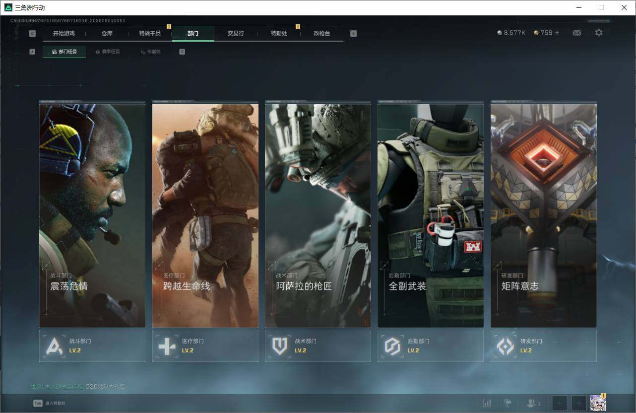Screen dimensions: 636x413
Task: Select the 部门 tab
Action: (x=193, y=34)
